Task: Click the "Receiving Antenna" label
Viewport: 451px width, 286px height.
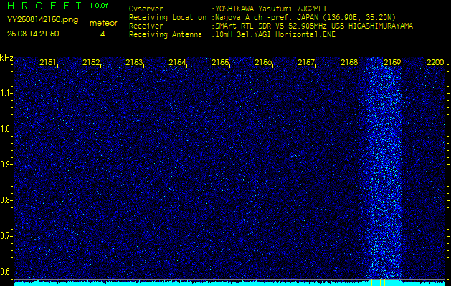Action: click(166, 35)
